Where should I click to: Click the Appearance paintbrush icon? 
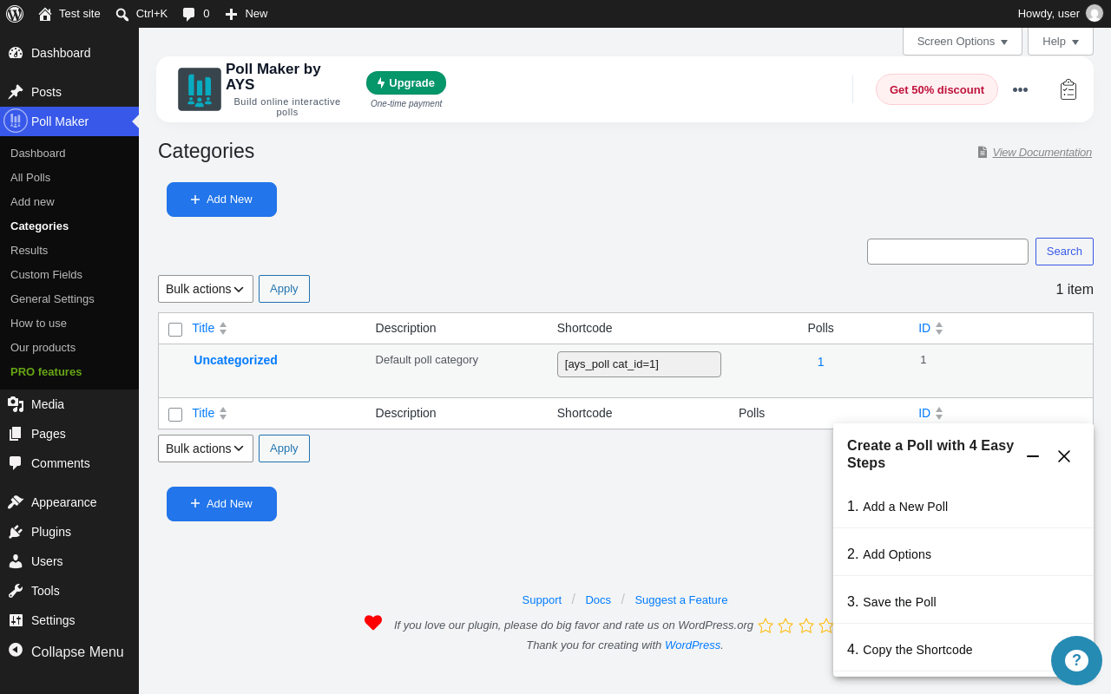pos(16,502)
